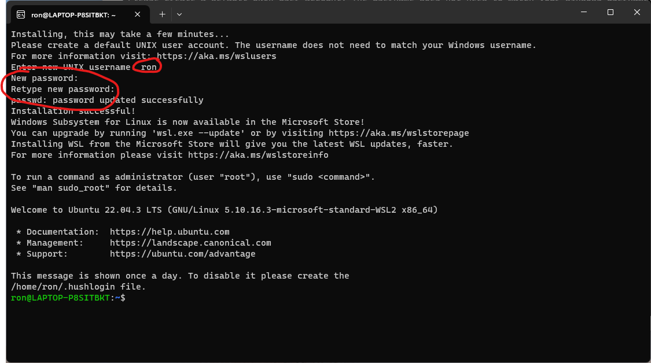651x363 pixels.
Task: Open a new terminal tab
Action: [x=162, y=14]
